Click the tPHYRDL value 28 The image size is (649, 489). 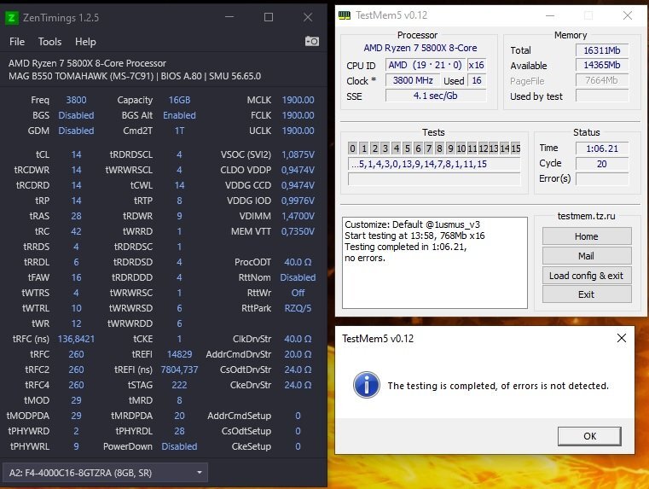(179, 431)
